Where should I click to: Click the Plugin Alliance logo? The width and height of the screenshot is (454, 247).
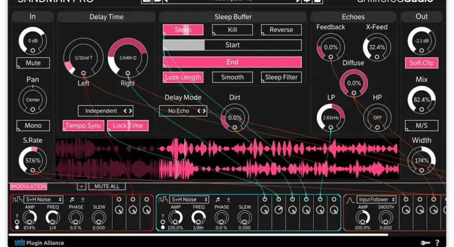[39, 243]
